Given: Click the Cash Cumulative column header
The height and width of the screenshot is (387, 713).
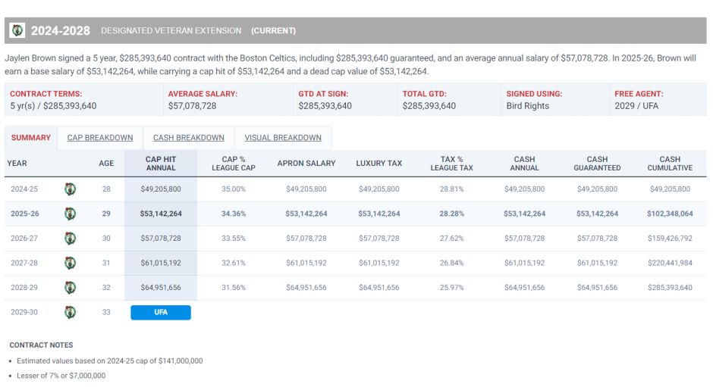Looking at the screenshot, I should [670, 164].
